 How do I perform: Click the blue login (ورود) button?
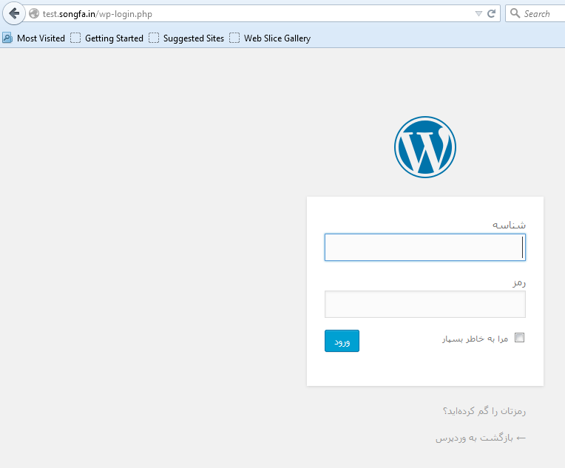pos(342,341)
